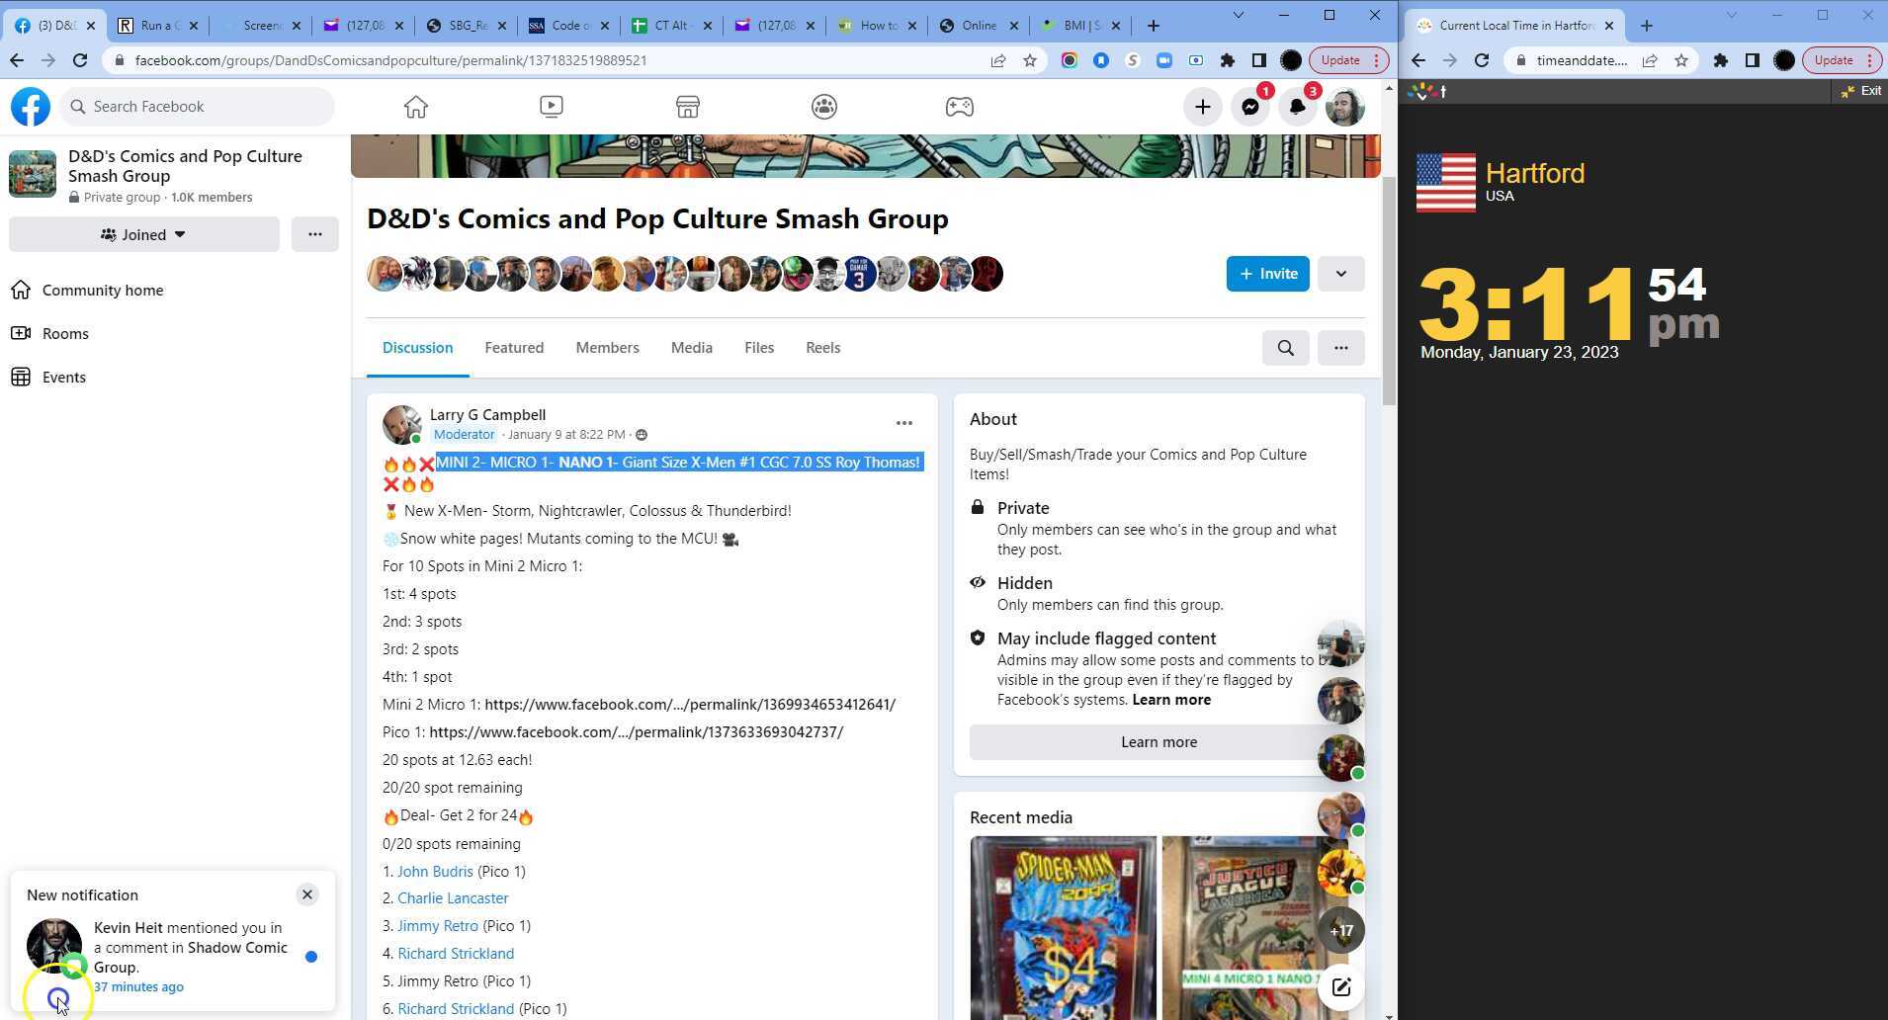
Task: Bookmark this page with the star icon
Action: click(1030, 60)
